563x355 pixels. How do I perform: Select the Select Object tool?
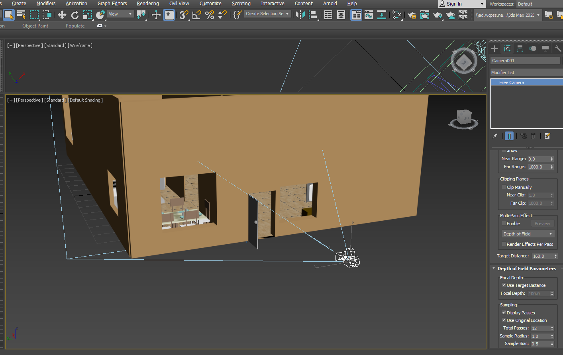pyautogui.click(x=8, y=15)
